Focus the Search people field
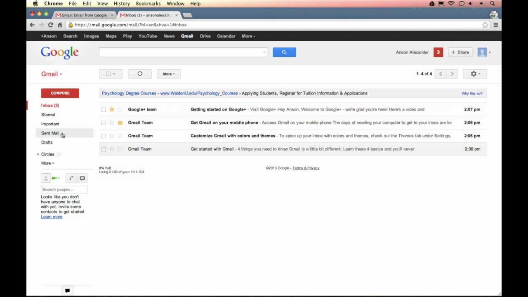Image resolution: width=528 pixels, height=297 pixels. (x=64, y=190)
